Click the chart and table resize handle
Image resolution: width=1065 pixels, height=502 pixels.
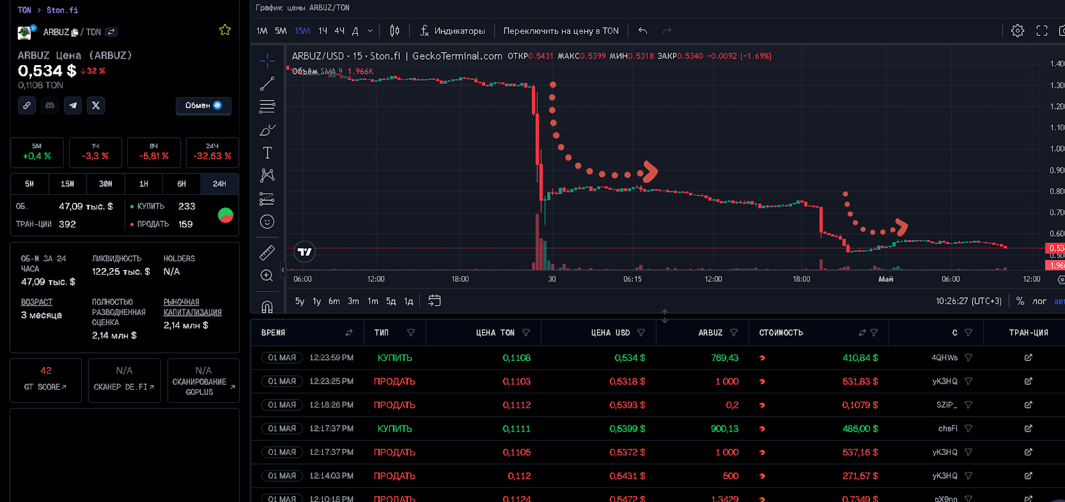pos(664,316)
